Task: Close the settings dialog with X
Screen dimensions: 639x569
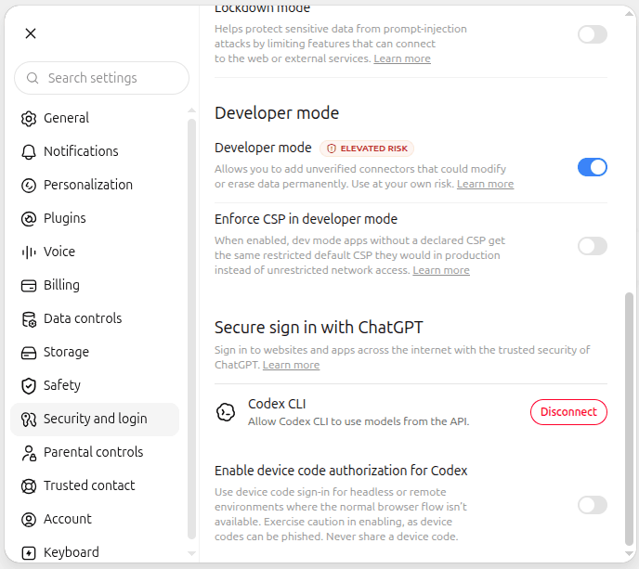Action: click(31, 33)
